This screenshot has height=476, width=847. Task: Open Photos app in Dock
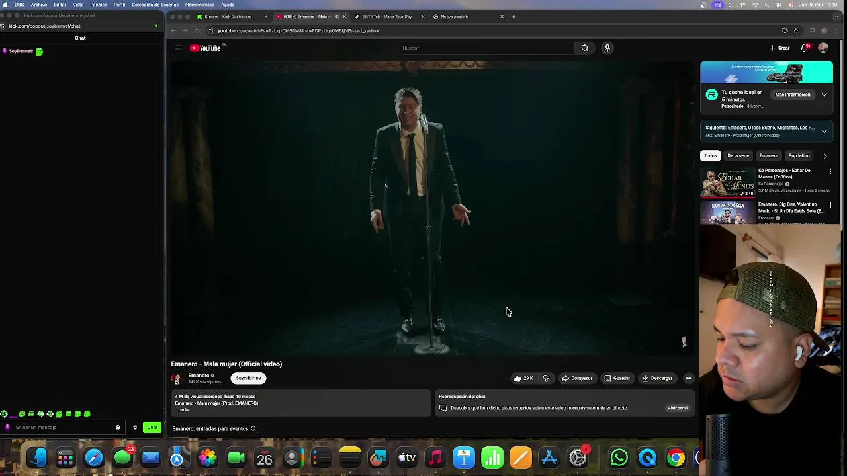click(x=208, y=457)
